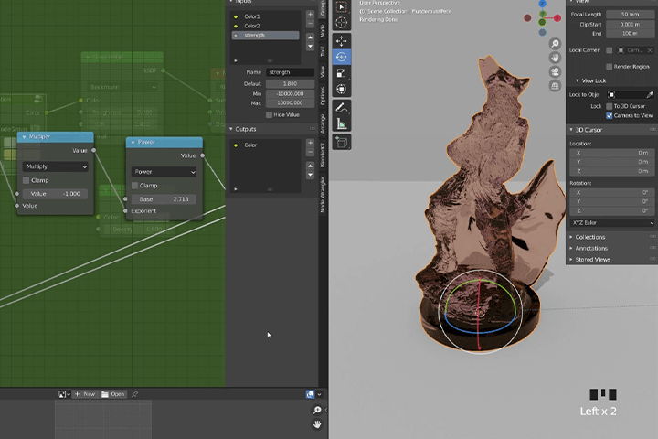The height and width of the screenshot is (439, 658).
Task: Enable Clamp on Power node
Action: tap(134, 186)
